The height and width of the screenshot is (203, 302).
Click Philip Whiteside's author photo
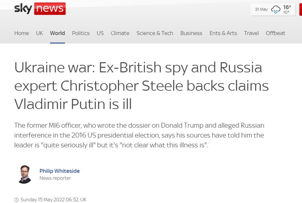click(x=24, y=174)
